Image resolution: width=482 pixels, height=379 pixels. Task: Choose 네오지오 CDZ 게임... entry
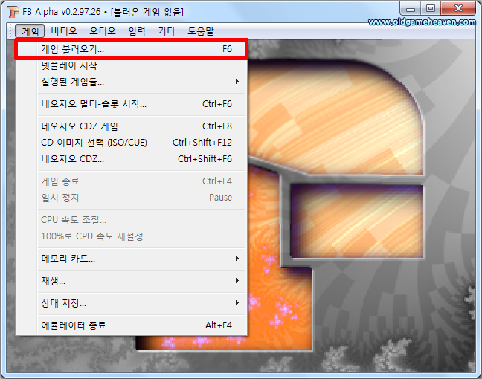tap(131, 126)
